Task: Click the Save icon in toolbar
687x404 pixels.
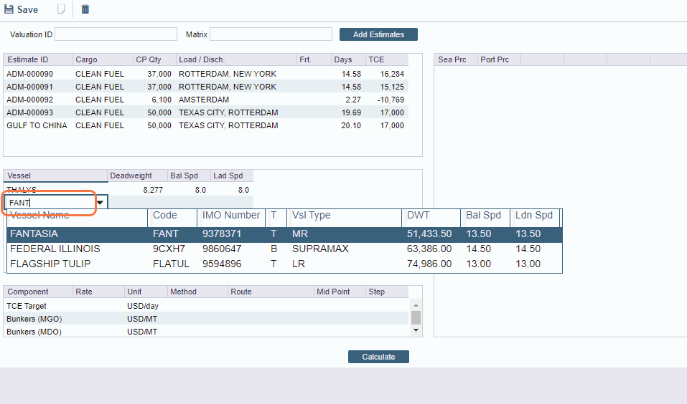Action: [9, 10]
